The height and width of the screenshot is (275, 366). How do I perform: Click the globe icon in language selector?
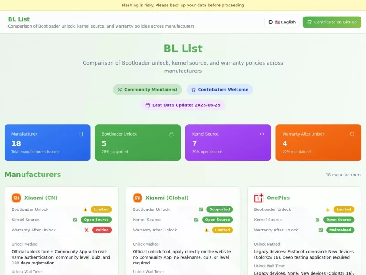pos(270,22)
